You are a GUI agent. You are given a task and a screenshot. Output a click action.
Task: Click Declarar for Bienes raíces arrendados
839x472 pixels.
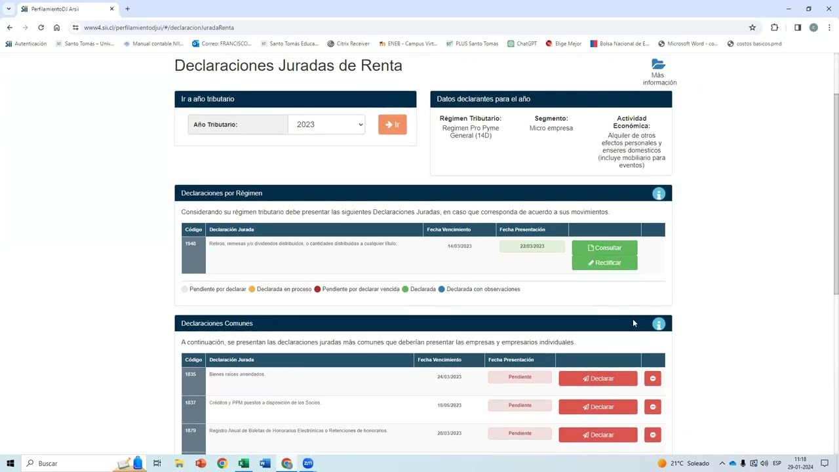(x=598, y=379)
